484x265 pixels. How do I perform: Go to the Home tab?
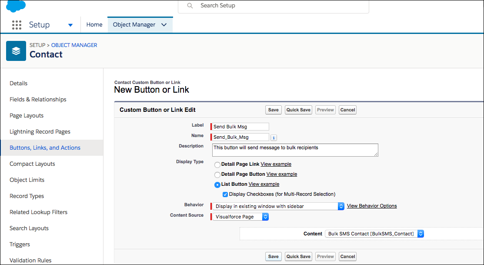coord(94,25)
